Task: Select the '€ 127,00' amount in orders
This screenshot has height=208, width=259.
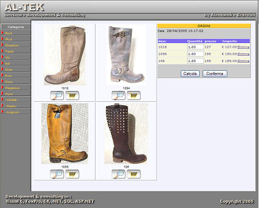Action: click(229, 47)
